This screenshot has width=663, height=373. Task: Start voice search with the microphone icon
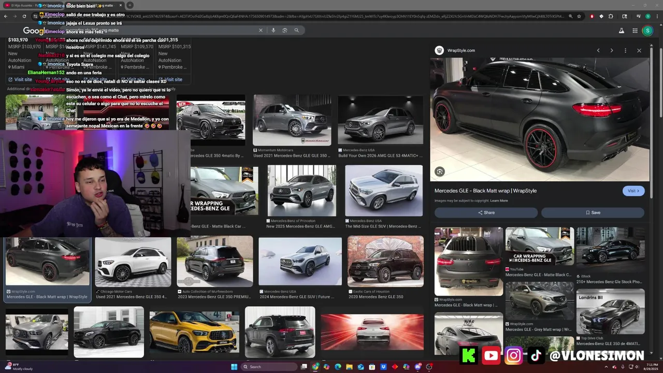273,30
